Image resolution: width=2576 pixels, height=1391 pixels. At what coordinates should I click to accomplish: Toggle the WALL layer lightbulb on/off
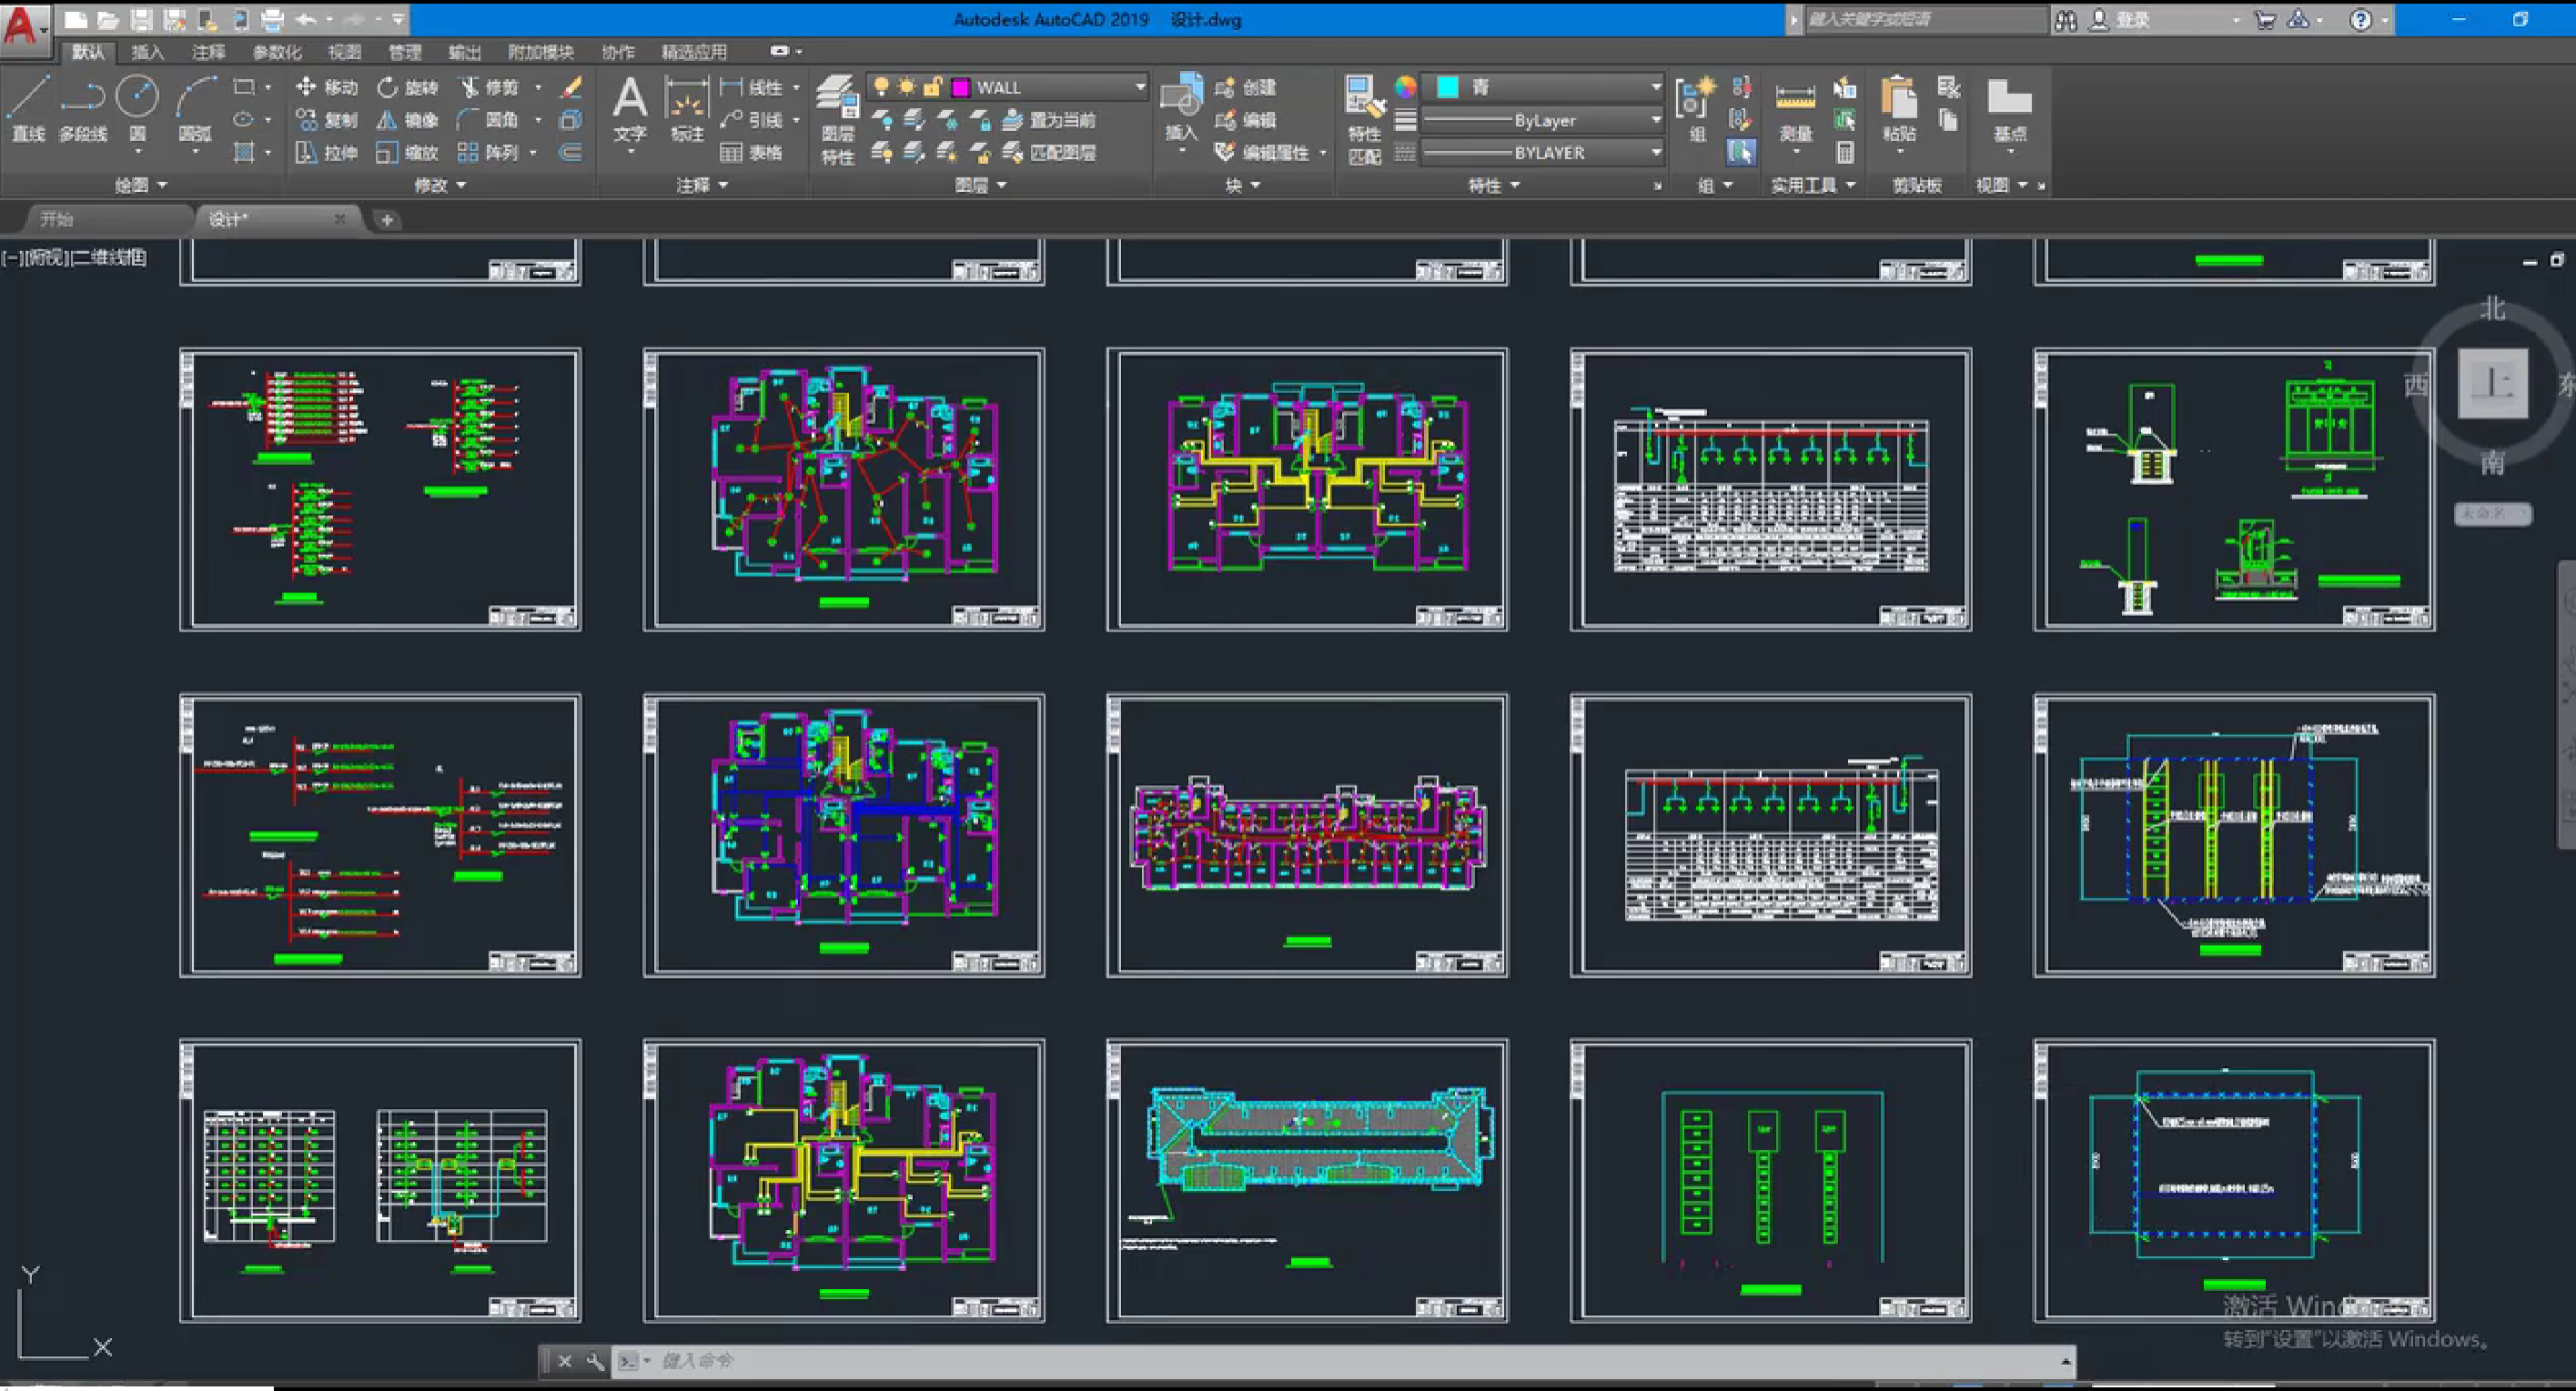point(881,88)
